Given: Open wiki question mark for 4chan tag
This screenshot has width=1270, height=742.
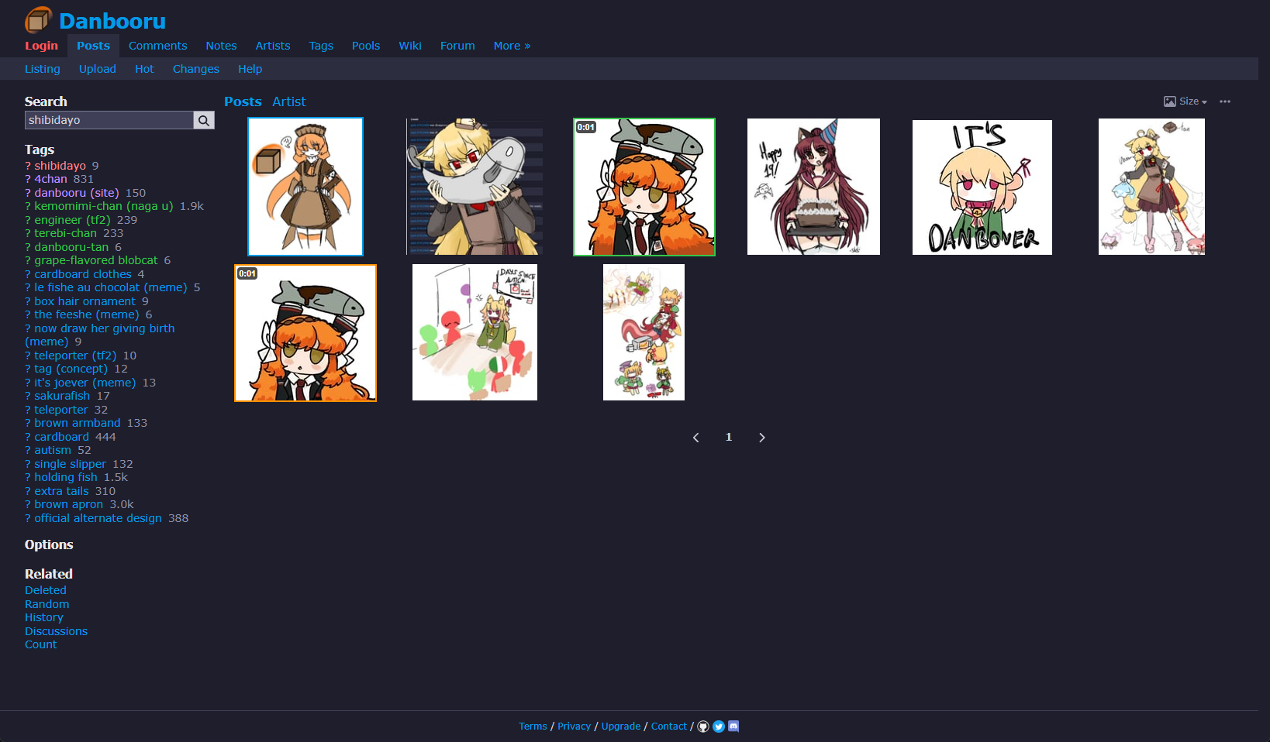Looking at the screenshot, I should tap(28, 179).
